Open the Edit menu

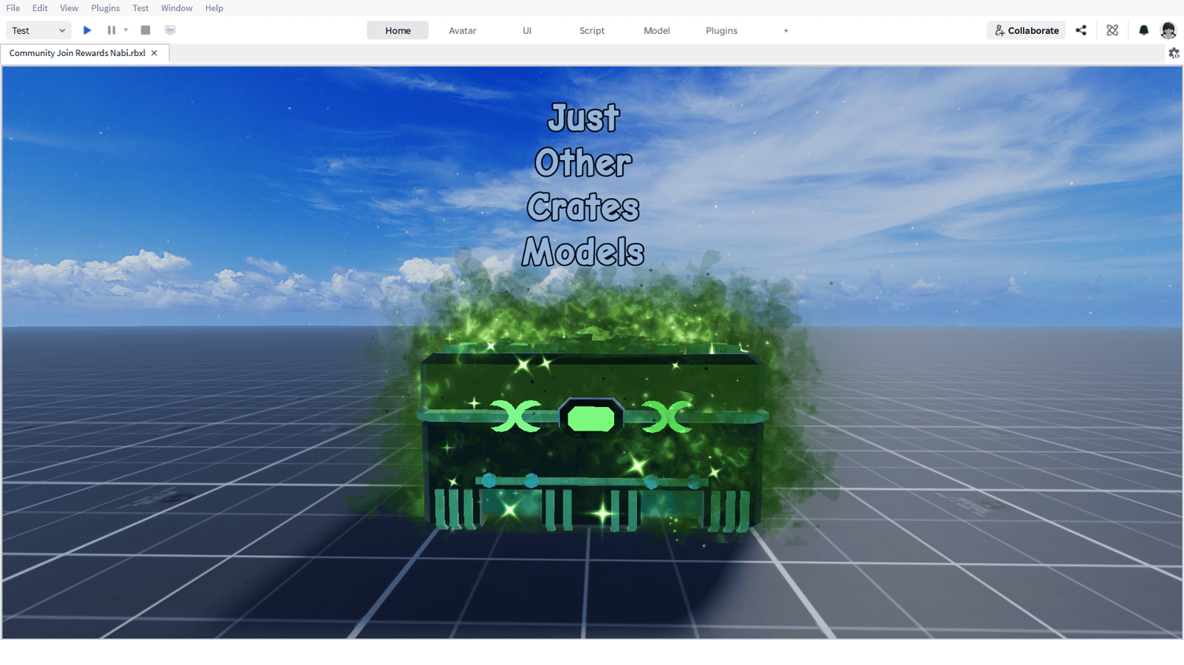(40, 8)
